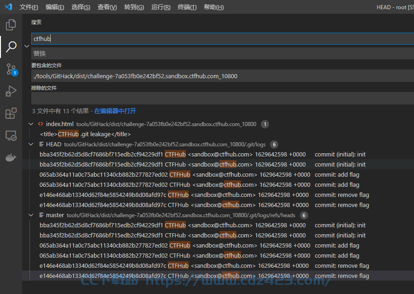Click the 排除的文件 exclude input field
The width and height of the screenshot is (414, 294).
pos(223,98)
